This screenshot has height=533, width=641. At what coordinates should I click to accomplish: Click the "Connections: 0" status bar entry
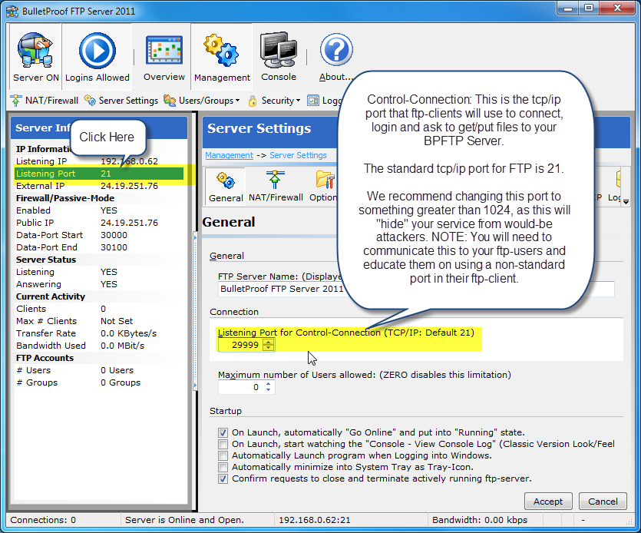[x=43, y=520]
